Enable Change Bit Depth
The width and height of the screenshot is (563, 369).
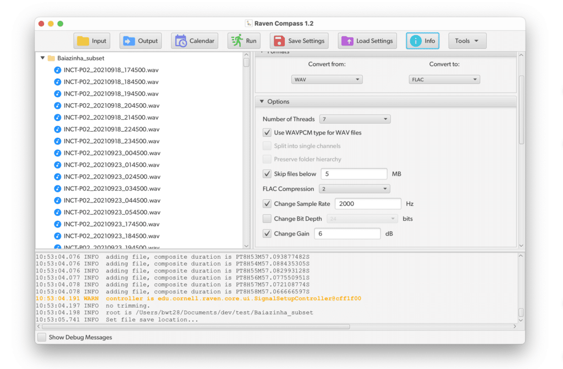[x=267, y=219]
